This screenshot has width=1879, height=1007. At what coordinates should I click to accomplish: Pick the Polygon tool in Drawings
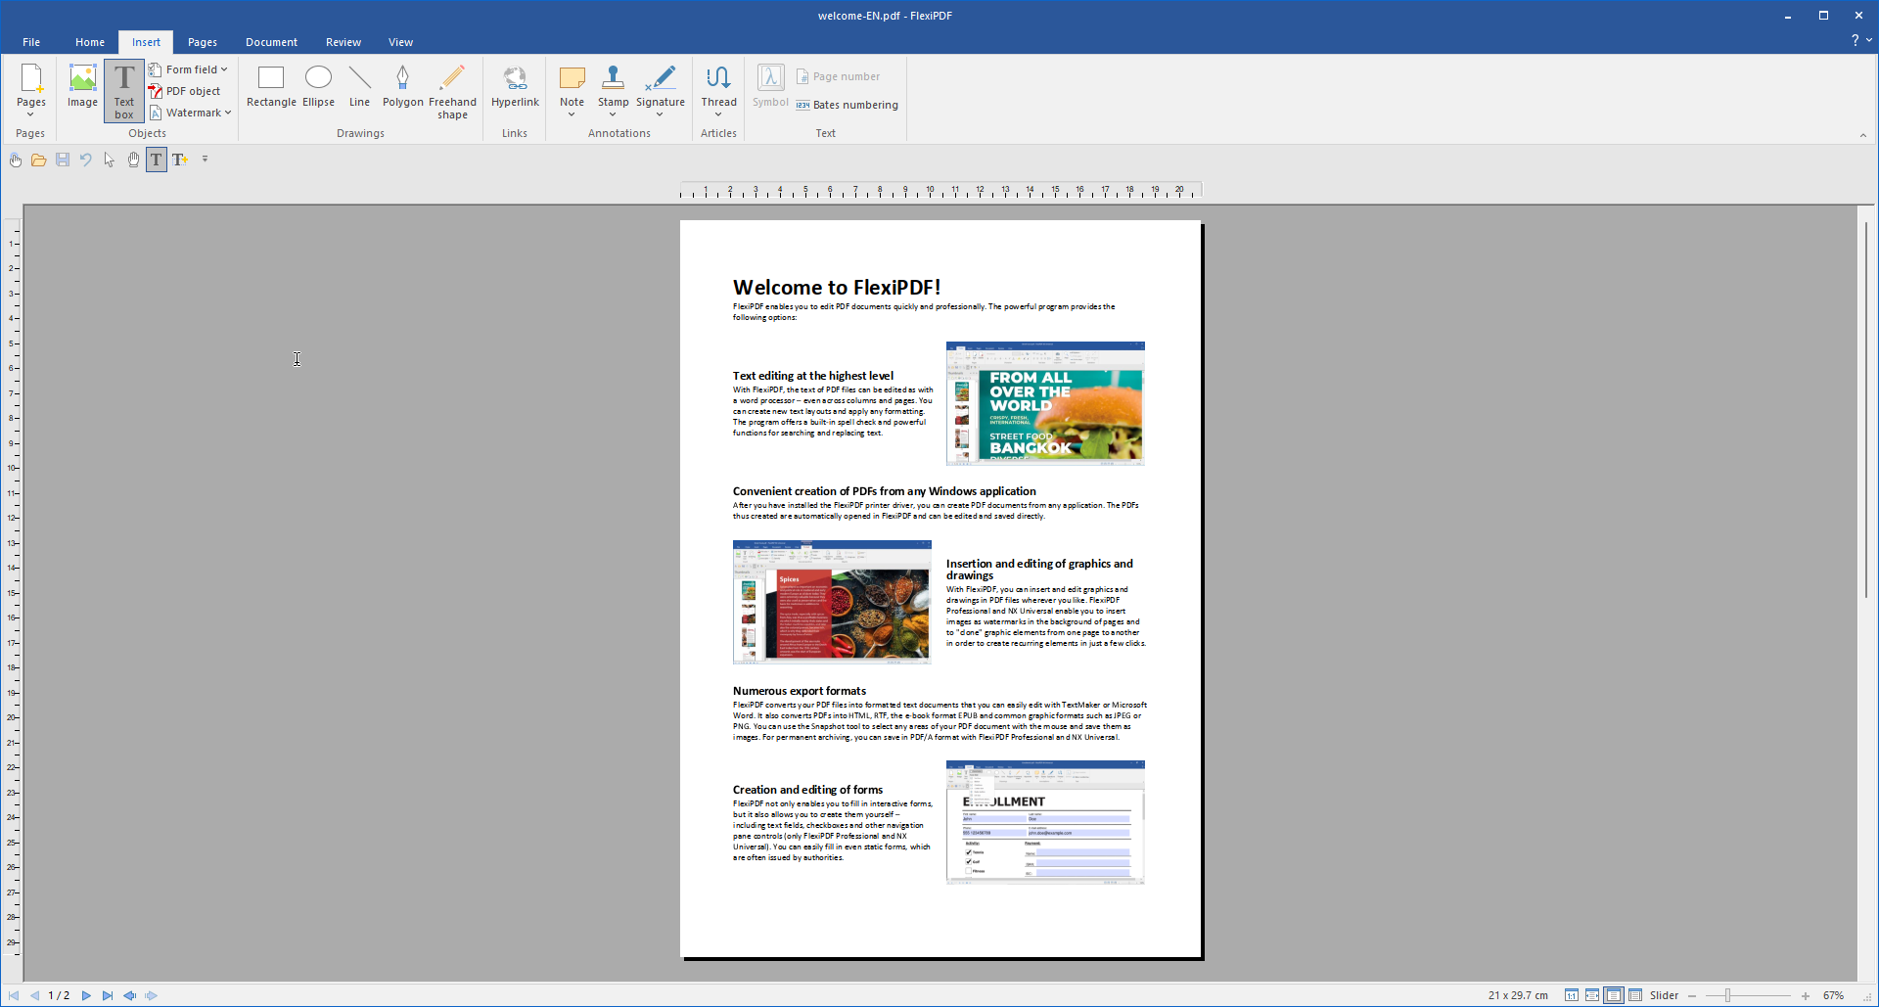point(402,86)
